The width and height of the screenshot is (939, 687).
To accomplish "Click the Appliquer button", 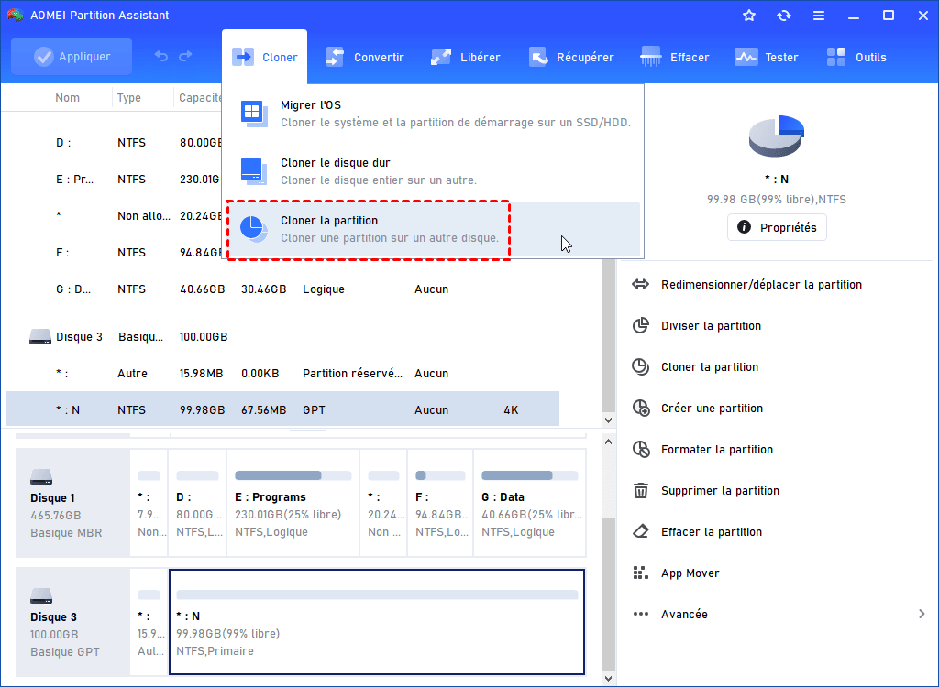I will click(x=72, y=57).
